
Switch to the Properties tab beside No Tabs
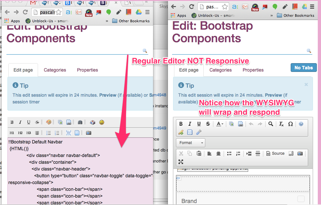coord(253,70)
